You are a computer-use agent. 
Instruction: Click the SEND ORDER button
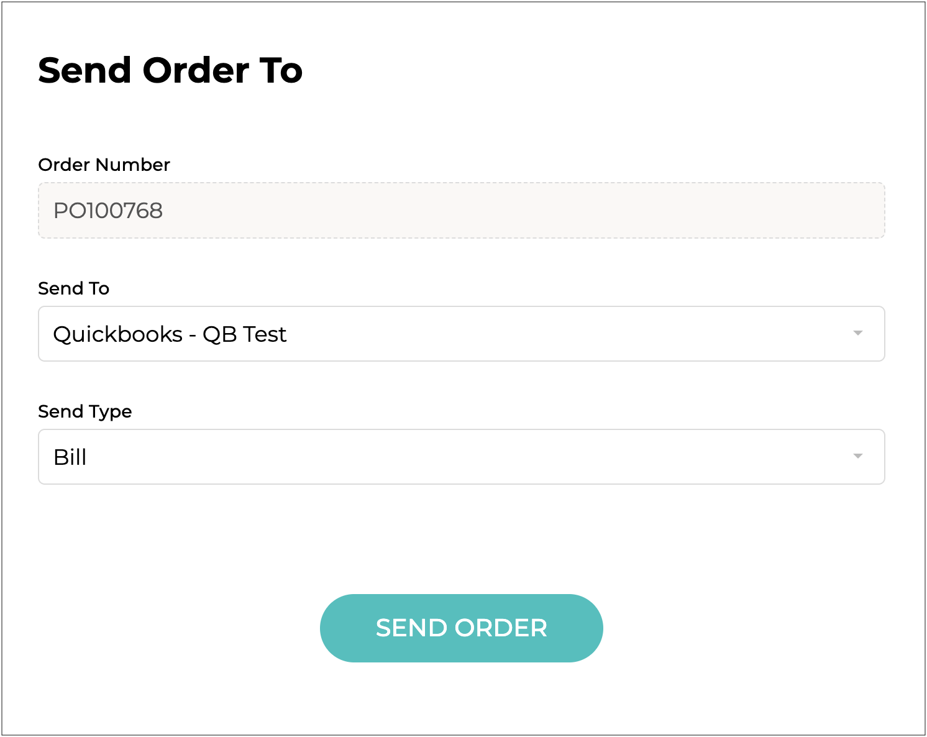pos(461,628)
